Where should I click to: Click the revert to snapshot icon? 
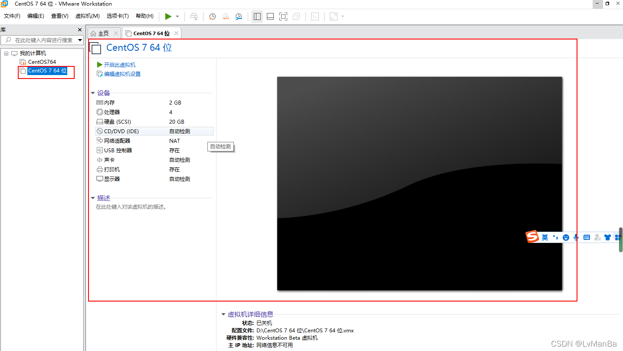tap(226, 16)
